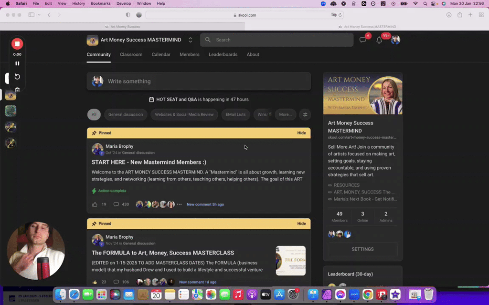Filter by Wins category chip
The width and height of the screenshot is (489, 305).
tap(263, 114)
